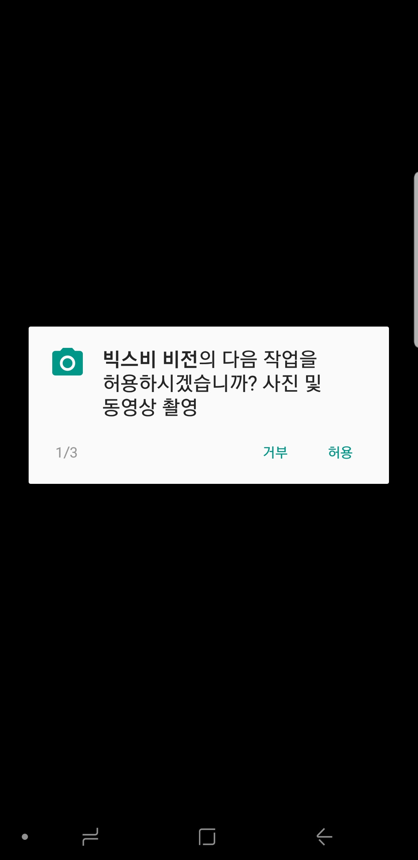Open recent apps from the navigation bar
This screenshot has width=418, height=860.
pyautogui.click(x=91, y=837)
